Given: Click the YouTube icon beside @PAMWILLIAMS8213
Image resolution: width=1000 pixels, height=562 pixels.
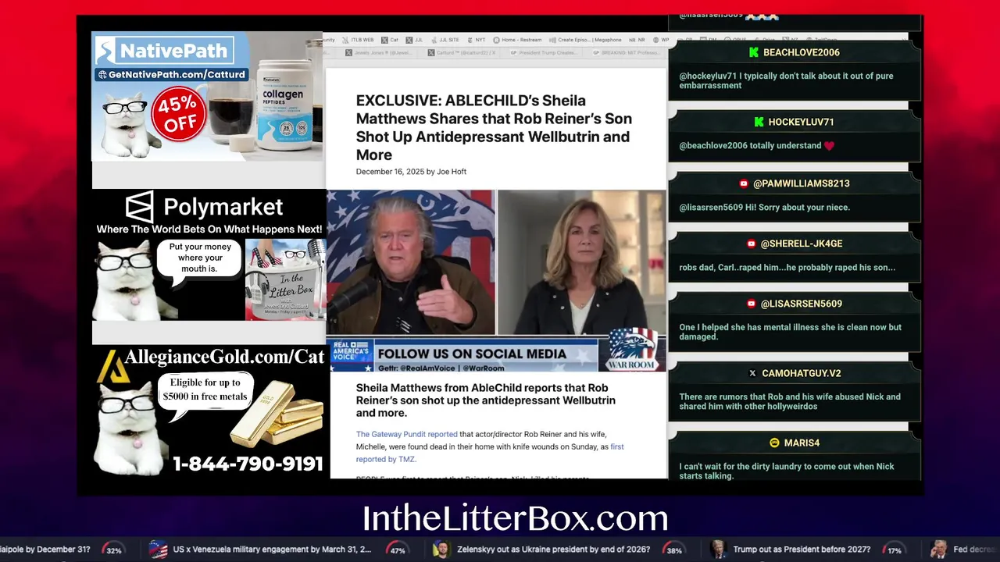Looking at the screenshot, I should [744, 183].
